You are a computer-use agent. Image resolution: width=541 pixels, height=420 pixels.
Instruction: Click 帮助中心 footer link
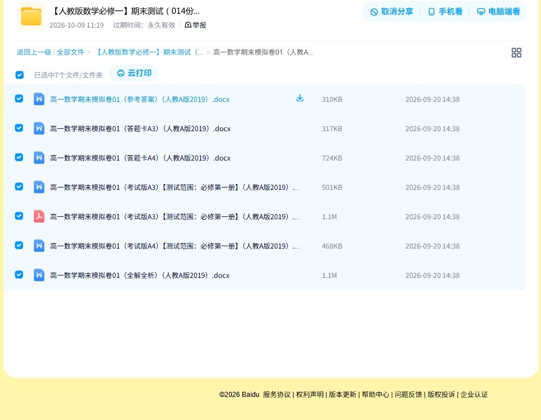tap(375, 395)
